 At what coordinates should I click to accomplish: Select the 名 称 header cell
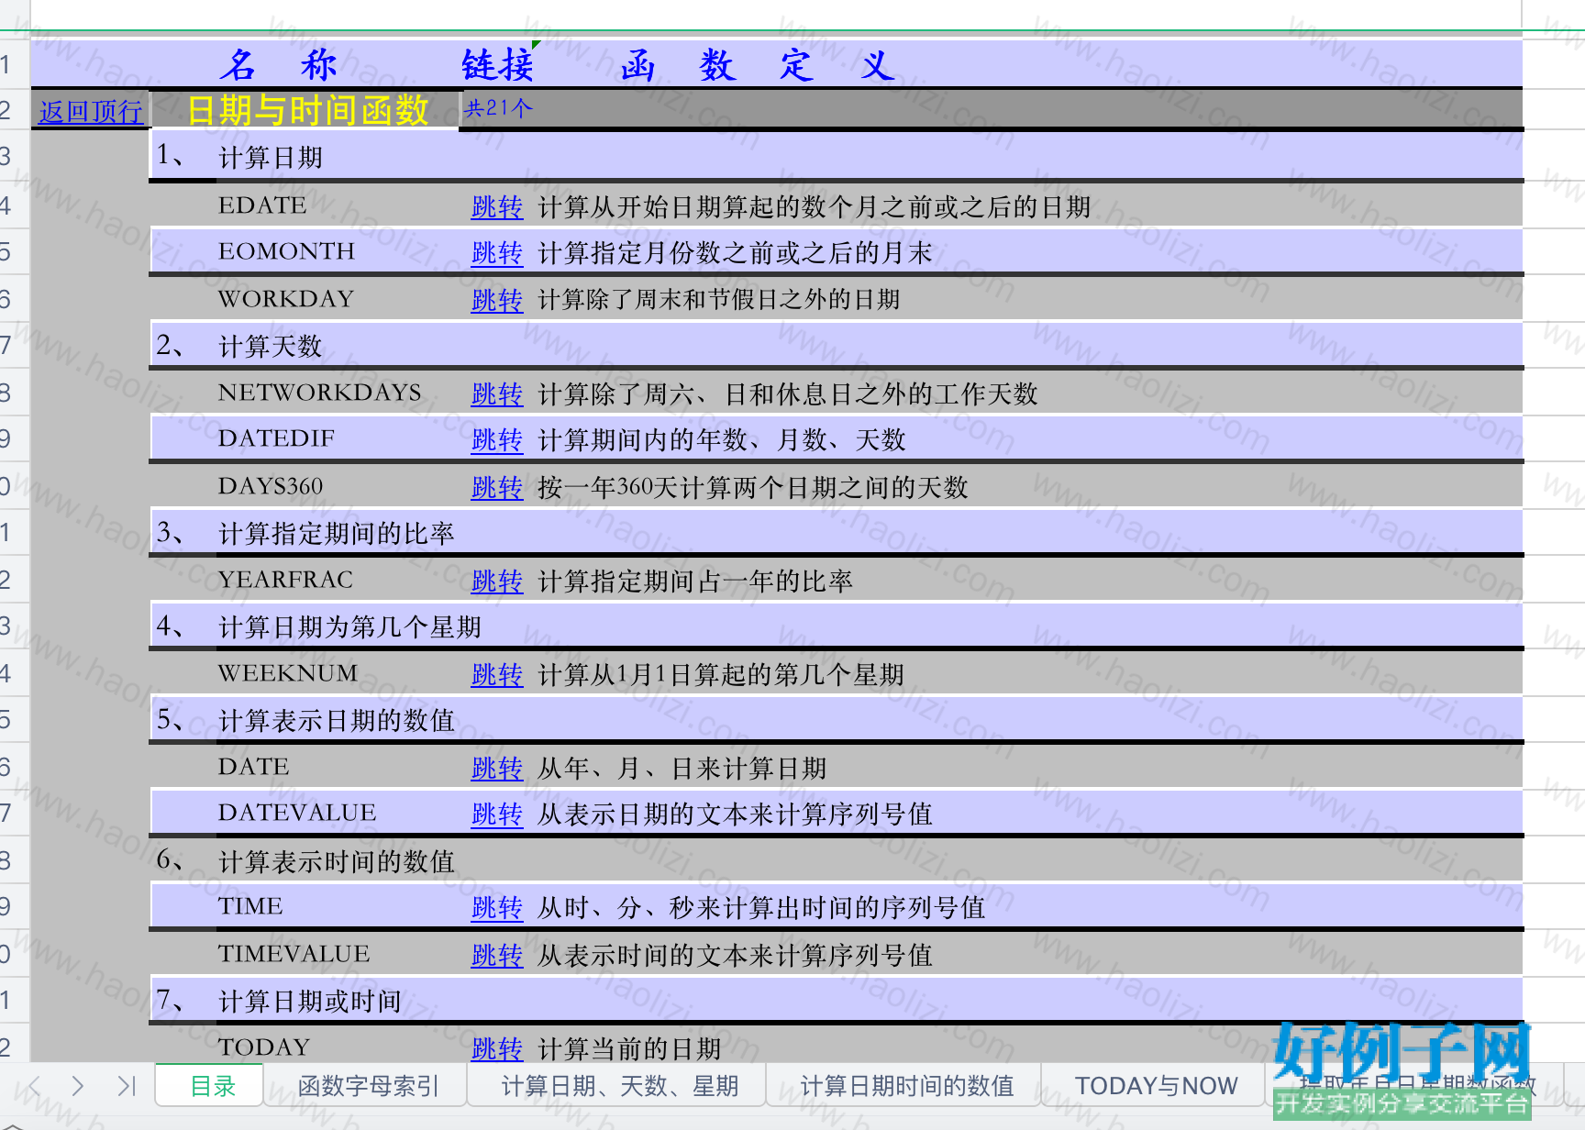coord(278,64)
